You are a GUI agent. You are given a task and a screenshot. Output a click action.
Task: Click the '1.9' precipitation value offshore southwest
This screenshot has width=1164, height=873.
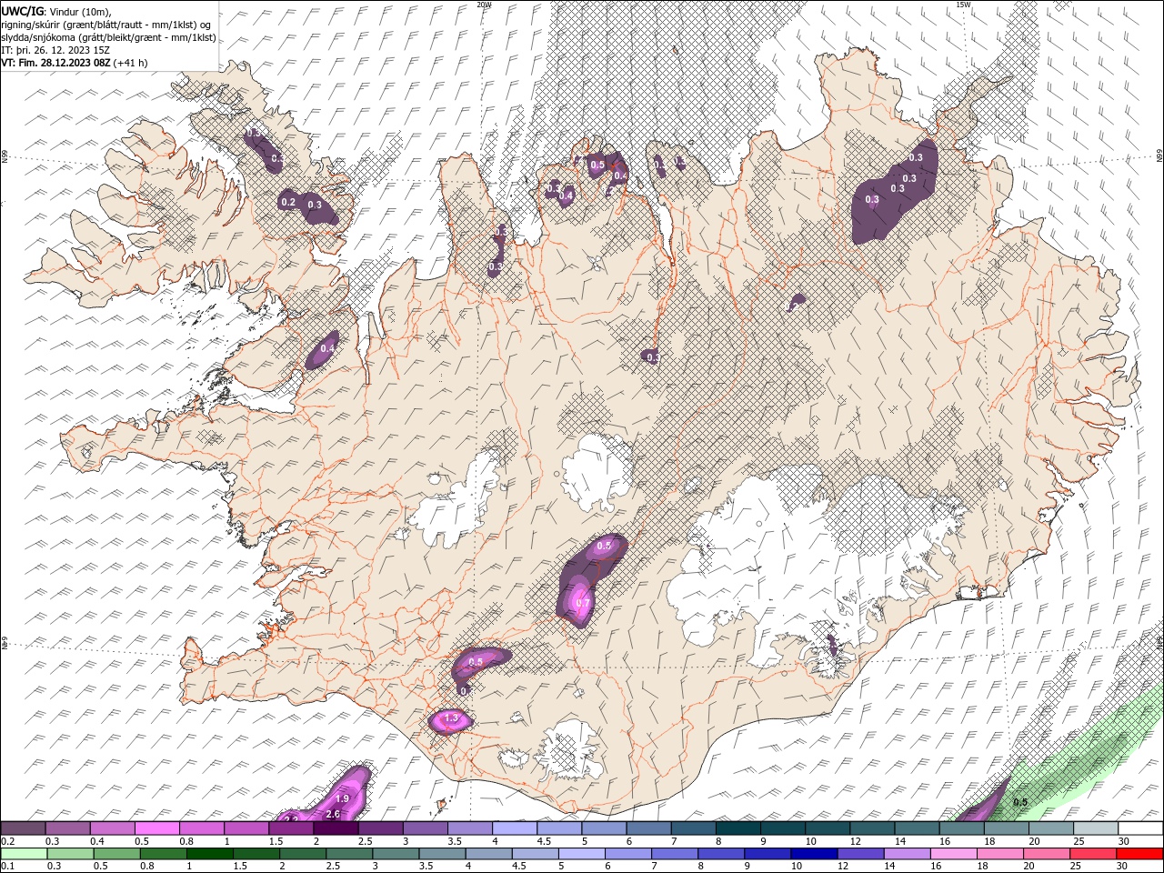tap(343, 798)
